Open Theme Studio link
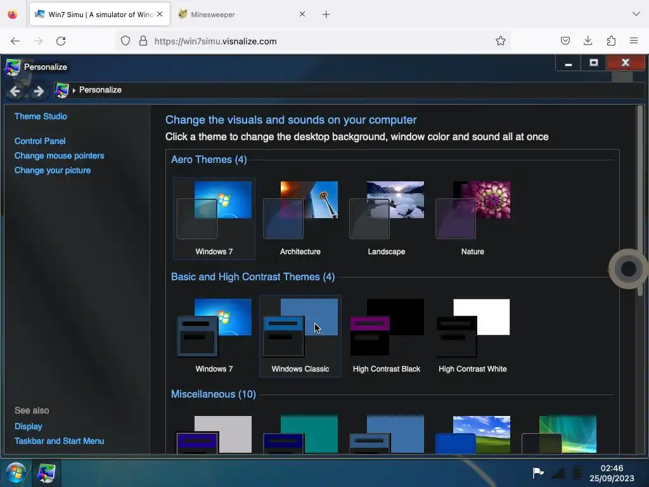The height and width of the screenshot is (487, 649). coord(41,117)
